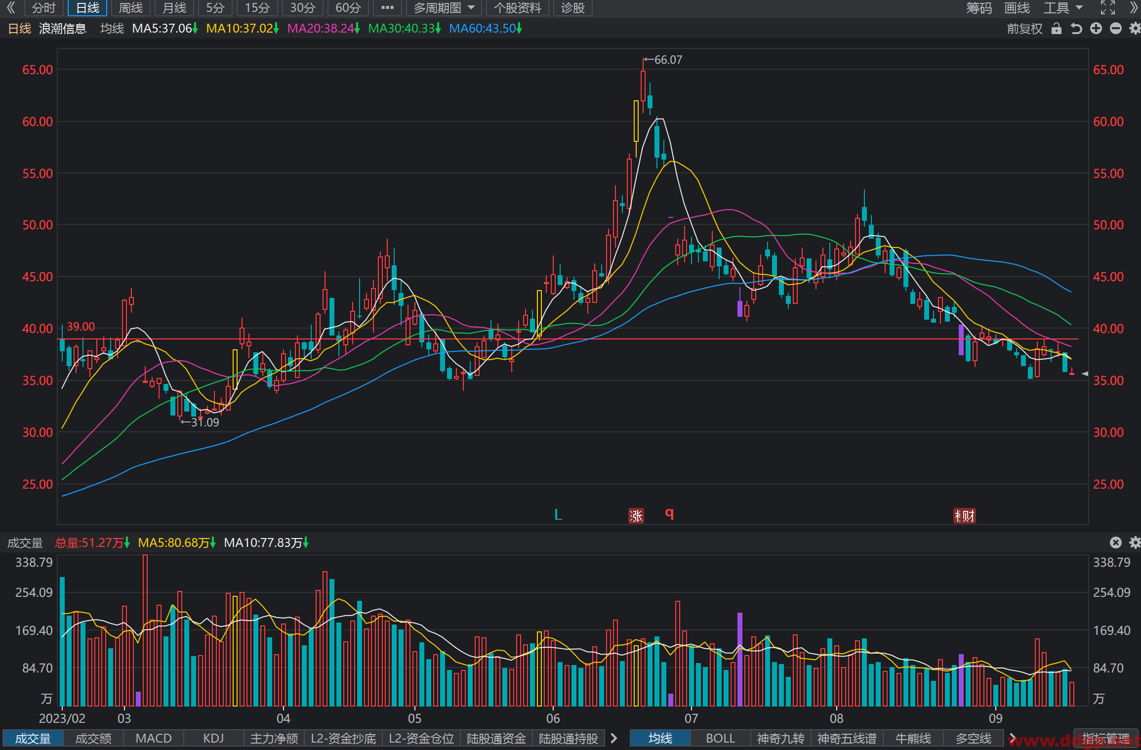
Task: Click the 66.07 high price annotation
Action: [663, 60]
